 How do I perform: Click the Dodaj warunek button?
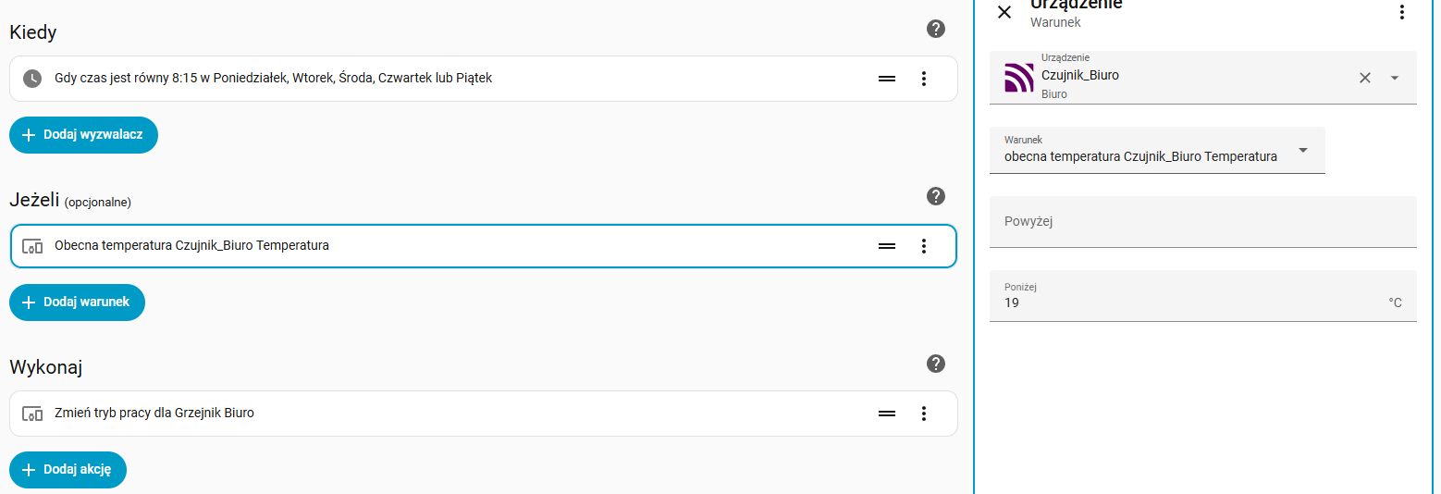coord(77,303)
